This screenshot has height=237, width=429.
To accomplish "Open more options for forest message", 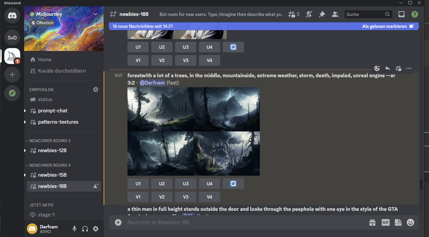I will coord(409,68).
